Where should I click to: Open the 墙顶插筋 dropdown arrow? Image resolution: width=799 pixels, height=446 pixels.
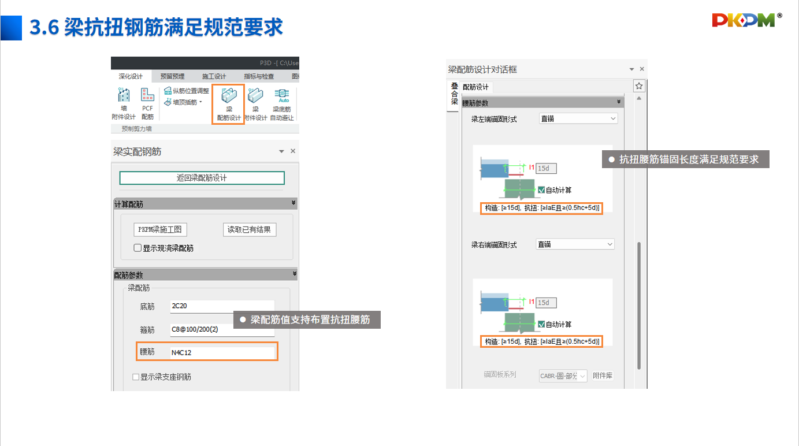click(x=201, y=102)
